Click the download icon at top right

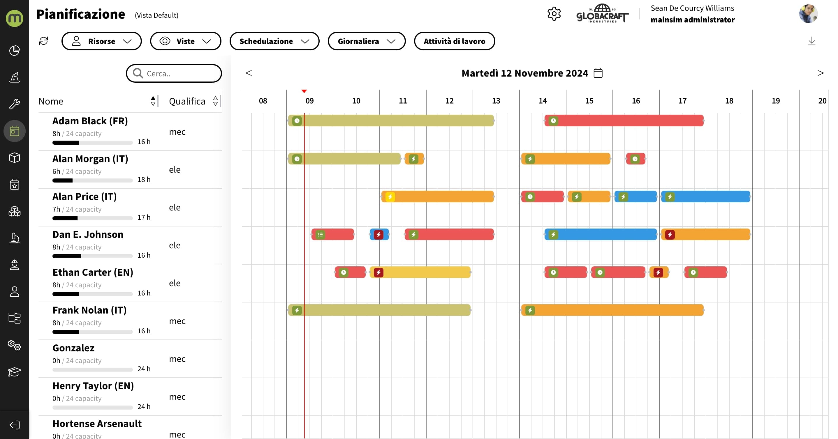812,41
